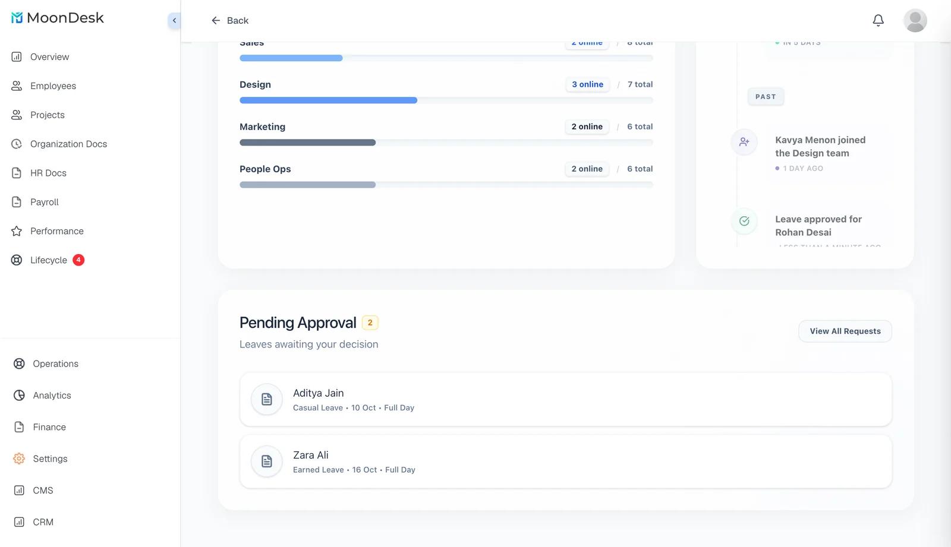Image resolution: width=951 pixels, height=547 pixels.
Task: Go to the Employees section
Action: click(53, 86)
